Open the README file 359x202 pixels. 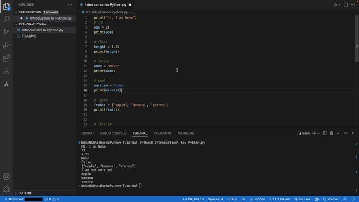pos(29,36)
